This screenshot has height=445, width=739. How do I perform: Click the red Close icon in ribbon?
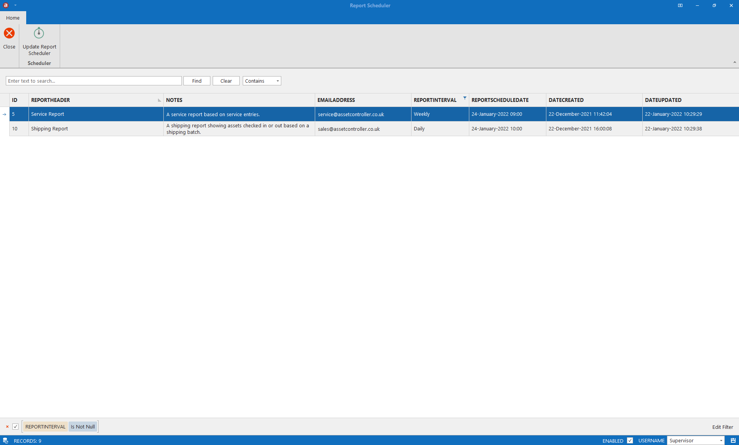click(9, 33)
